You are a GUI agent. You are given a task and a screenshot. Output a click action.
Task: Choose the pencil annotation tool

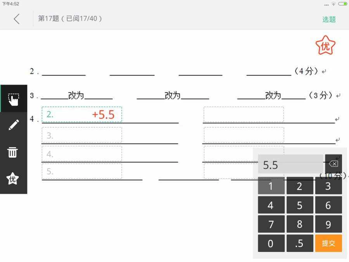click(14, 125)
